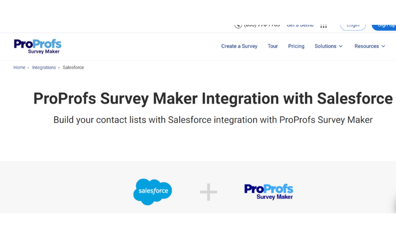Click the Salesforce cloud logo

point(153,191)
